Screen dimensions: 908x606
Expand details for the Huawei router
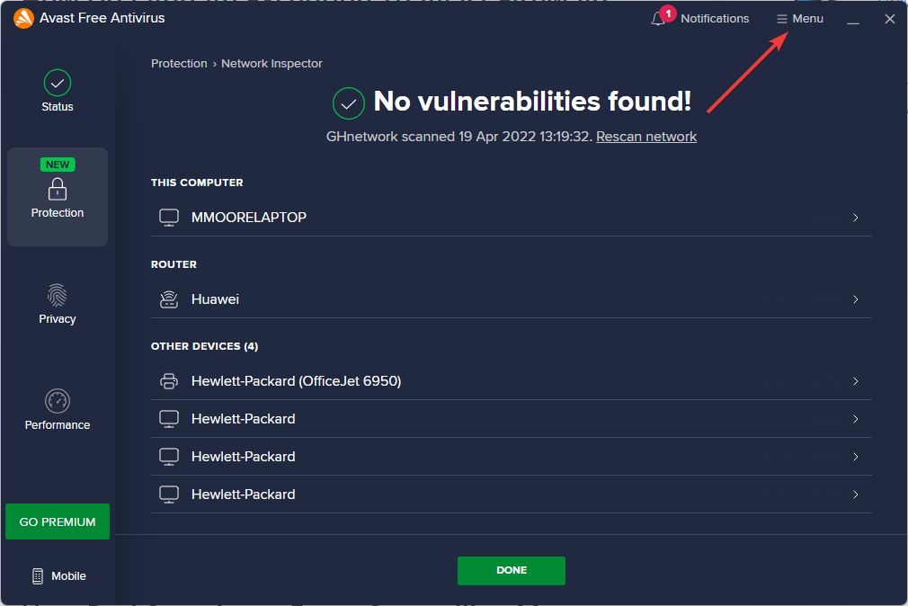(855, 299)
